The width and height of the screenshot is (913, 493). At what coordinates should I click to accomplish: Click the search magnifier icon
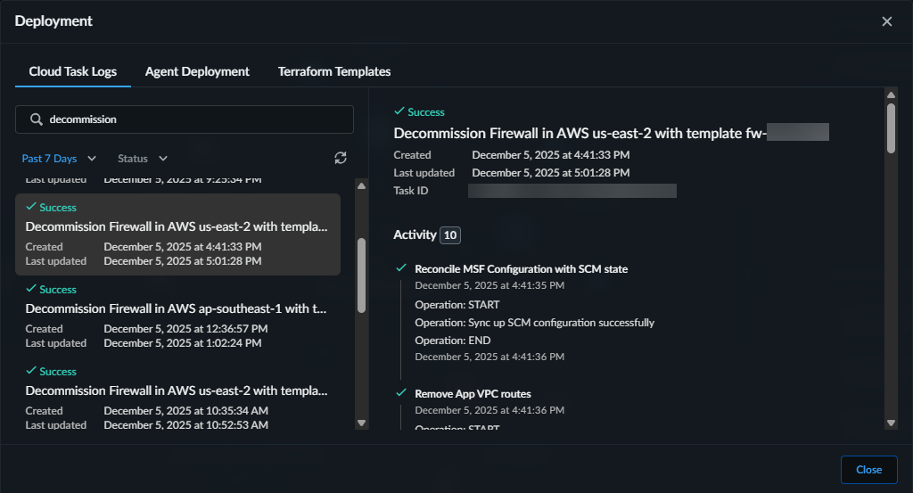tap(36, 119)
